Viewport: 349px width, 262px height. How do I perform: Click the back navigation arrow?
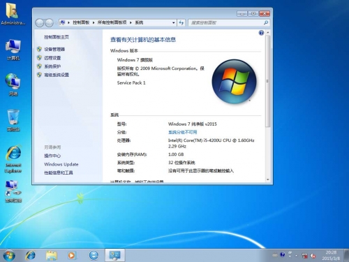click(40, 22)
